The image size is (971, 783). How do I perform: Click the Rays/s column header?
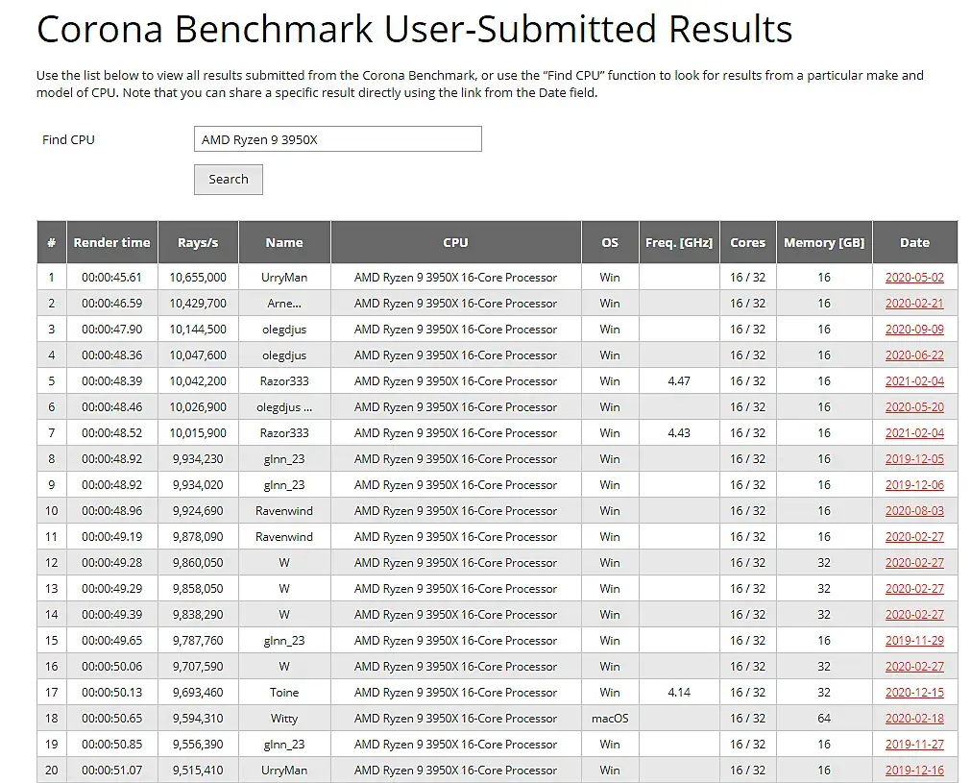(x=198, y=243)
